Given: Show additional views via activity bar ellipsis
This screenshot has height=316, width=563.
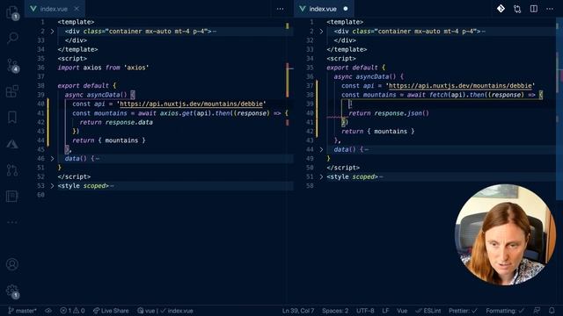Looking at the screenshot, I should (x=12, y=222).
